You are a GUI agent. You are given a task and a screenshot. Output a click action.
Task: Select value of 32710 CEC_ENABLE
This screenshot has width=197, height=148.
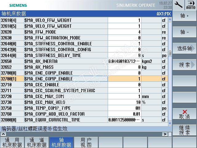pos(124,85)
